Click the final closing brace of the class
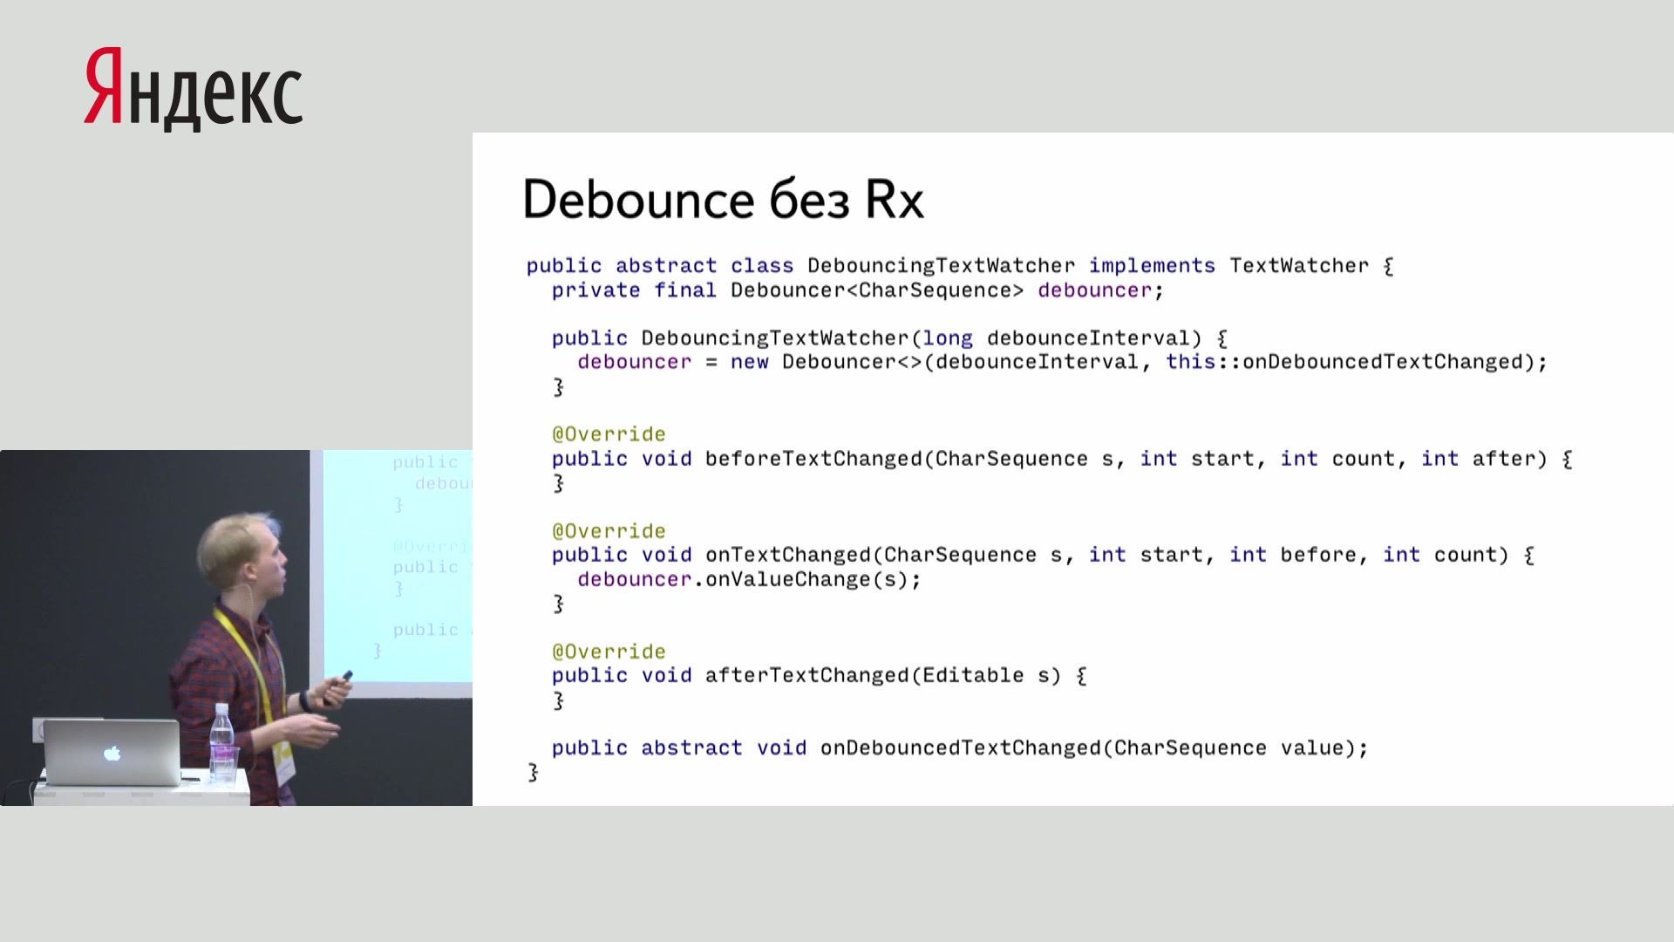1674x942 pixels. point(533,772)
